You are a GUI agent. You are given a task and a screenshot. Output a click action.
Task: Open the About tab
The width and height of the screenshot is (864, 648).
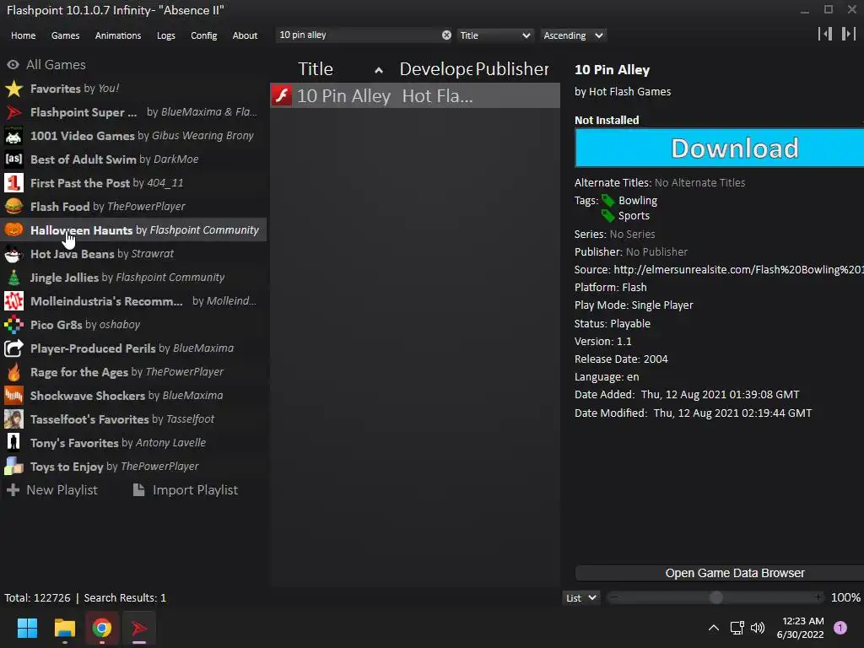pos(245,35)
